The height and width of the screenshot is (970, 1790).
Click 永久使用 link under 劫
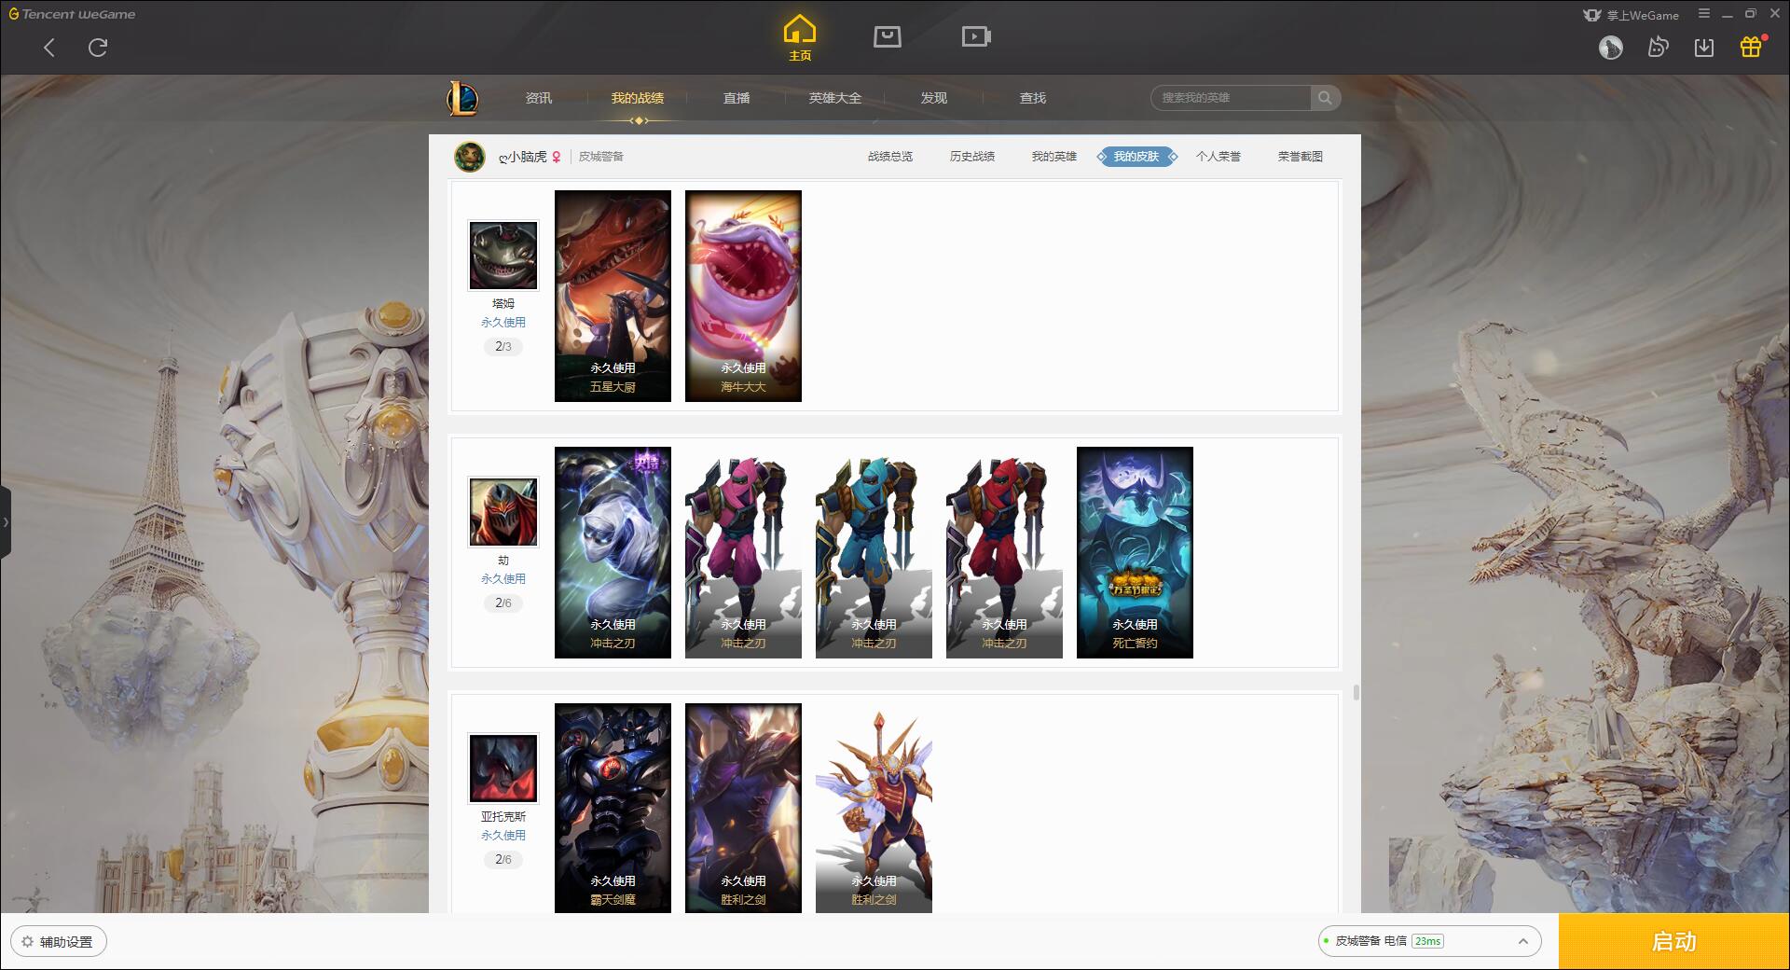[x=503, y=579]
